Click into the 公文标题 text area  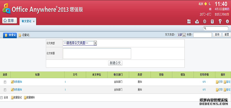97,54
